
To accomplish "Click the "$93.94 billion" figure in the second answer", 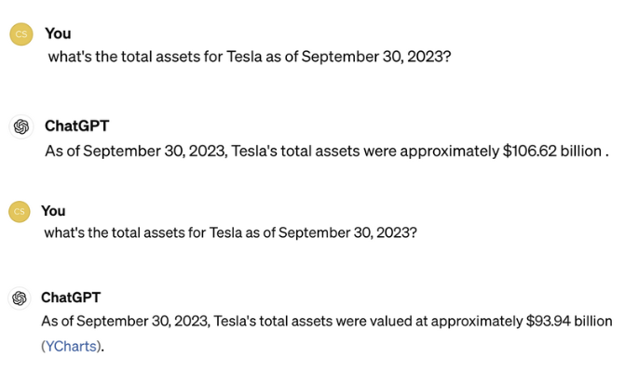I will [569, 321].
